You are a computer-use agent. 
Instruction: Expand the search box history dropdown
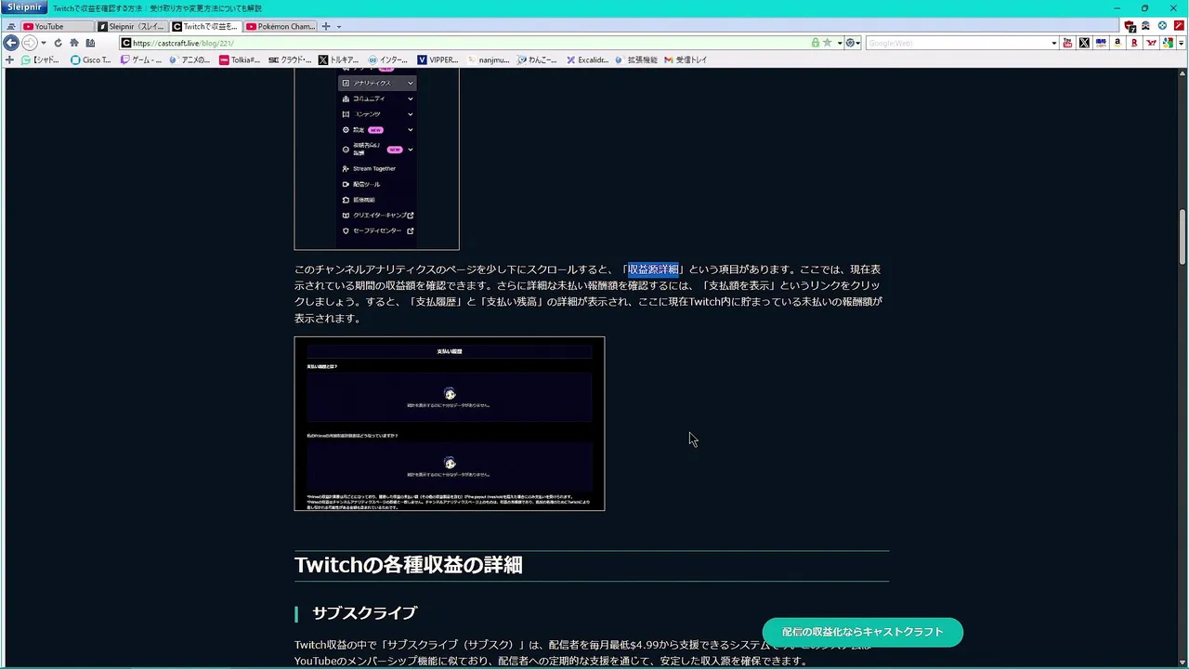pos(1053,43)
